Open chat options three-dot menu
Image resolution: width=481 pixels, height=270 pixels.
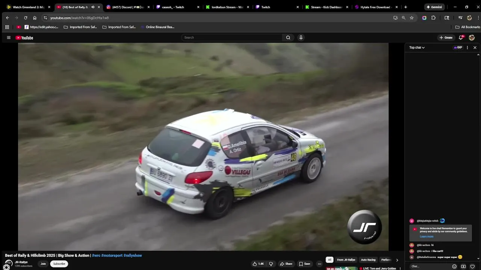467,48
